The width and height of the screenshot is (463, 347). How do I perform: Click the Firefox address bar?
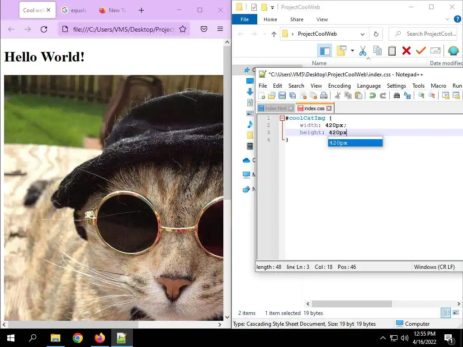(124, 29)
